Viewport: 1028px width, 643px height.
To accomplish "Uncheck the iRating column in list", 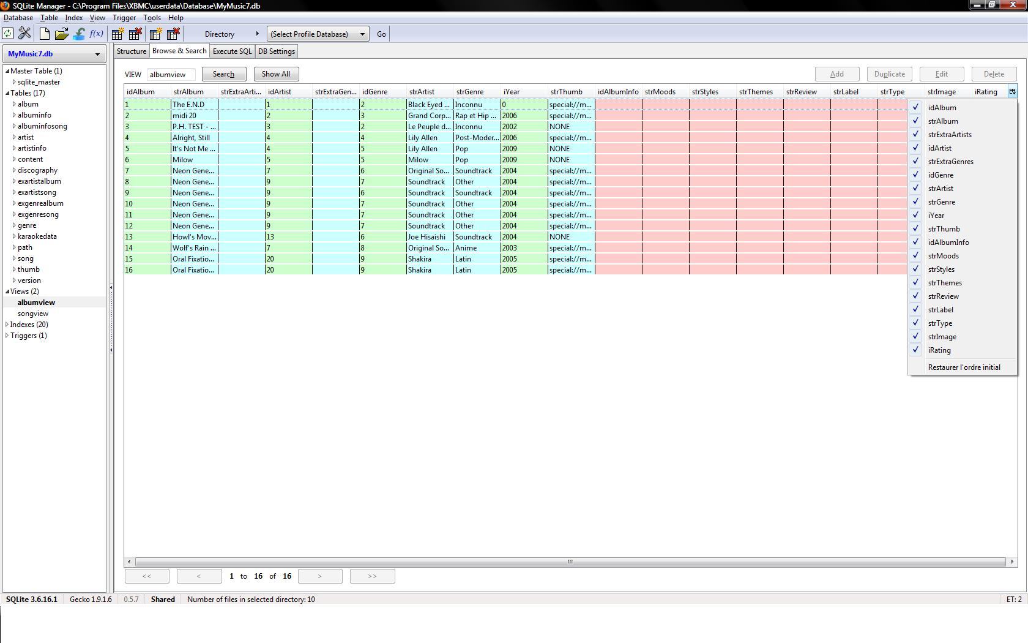I will [916, 350].
